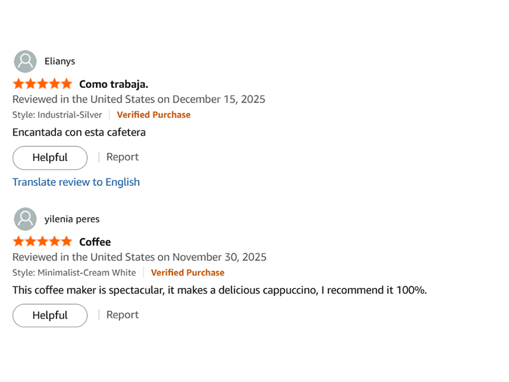The height and width of the screenshot is (382, 509).
Task: Click yilenia peres's profile avatar icon
Action: click(x=25, y=220)
